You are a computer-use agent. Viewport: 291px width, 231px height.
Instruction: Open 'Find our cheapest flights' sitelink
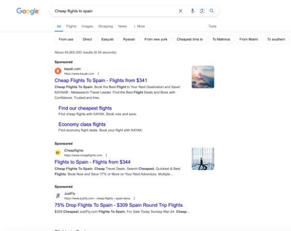coord(85,108)
